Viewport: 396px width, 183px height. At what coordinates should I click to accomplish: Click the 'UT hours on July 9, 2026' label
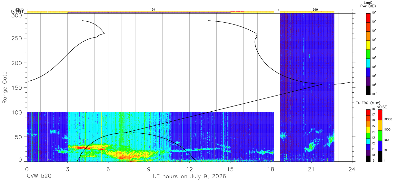pos(189,176)
